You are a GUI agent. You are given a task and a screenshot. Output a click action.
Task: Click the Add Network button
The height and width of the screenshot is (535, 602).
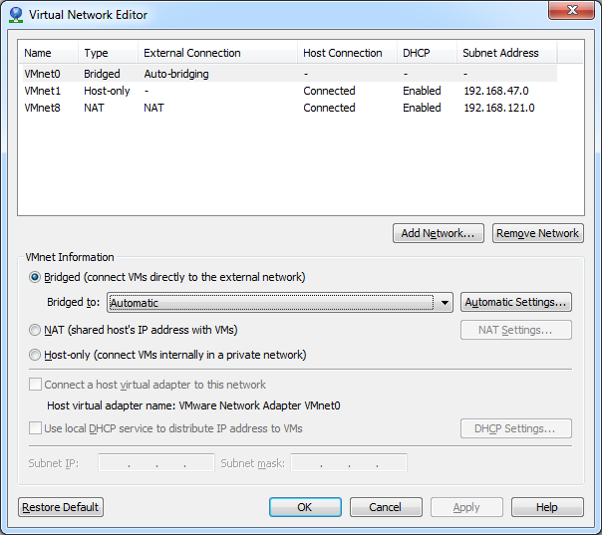coord(440,233)
